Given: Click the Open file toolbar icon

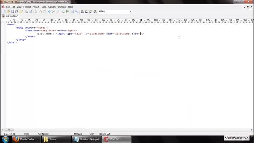Looking at the screenshot, I should click(8, 12).
